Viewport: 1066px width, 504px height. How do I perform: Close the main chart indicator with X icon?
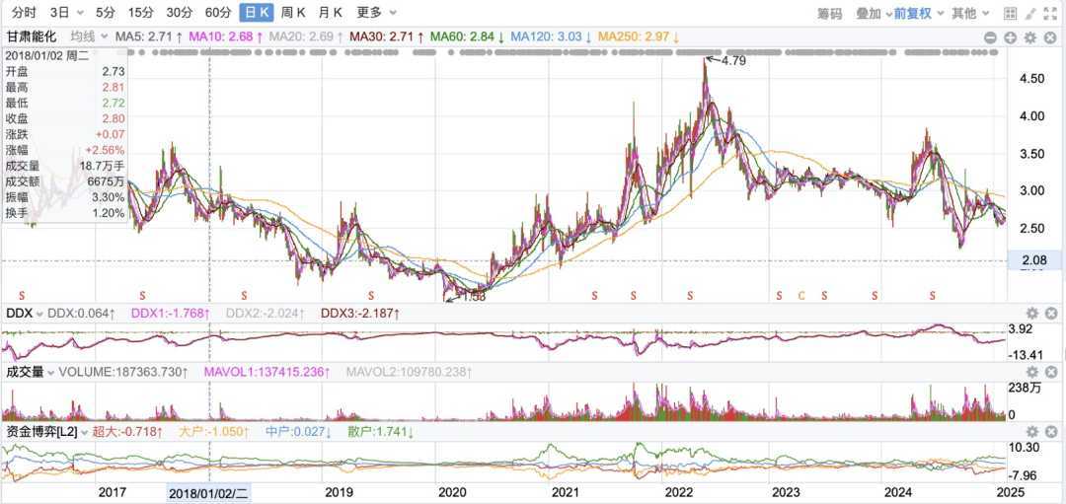tap(1048, 36)
